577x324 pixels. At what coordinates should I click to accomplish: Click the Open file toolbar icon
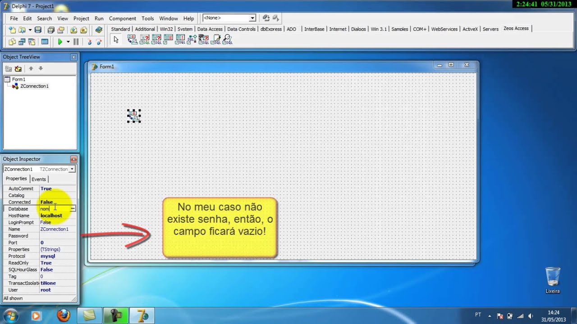coord(22,30)
